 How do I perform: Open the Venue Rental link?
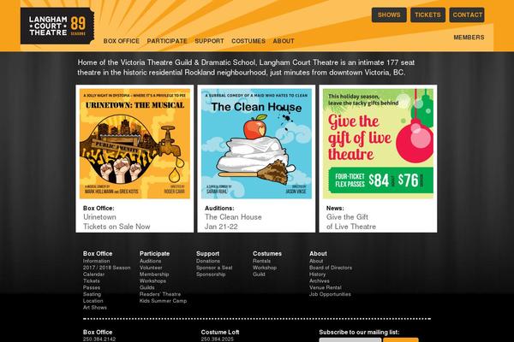(326, 287)
